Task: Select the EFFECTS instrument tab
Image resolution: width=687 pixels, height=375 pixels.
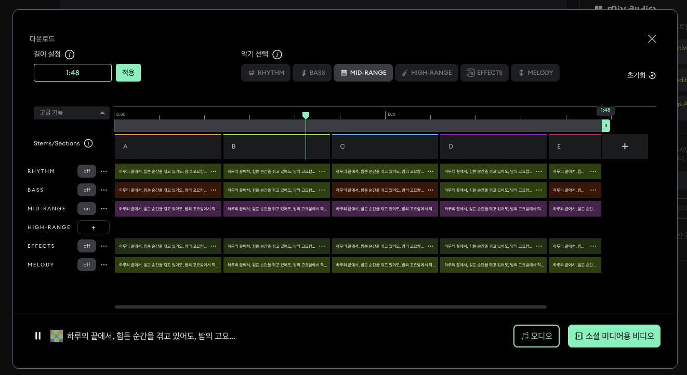Action: [484, 73]
